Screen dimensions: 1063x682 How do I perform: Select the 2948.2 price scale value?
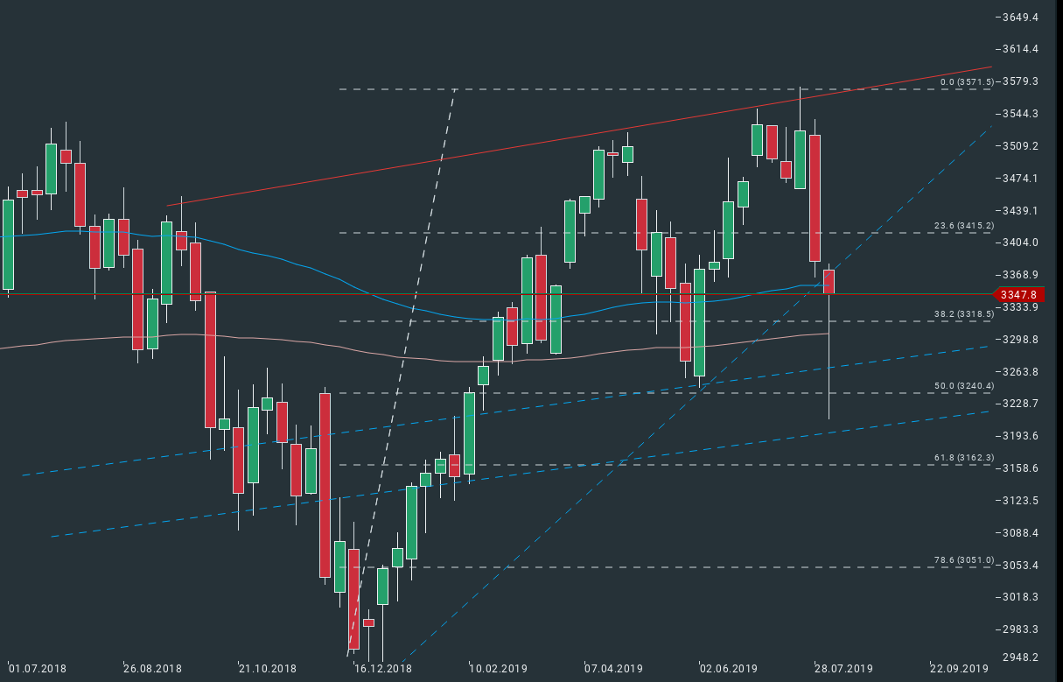tap(1020, 657)
